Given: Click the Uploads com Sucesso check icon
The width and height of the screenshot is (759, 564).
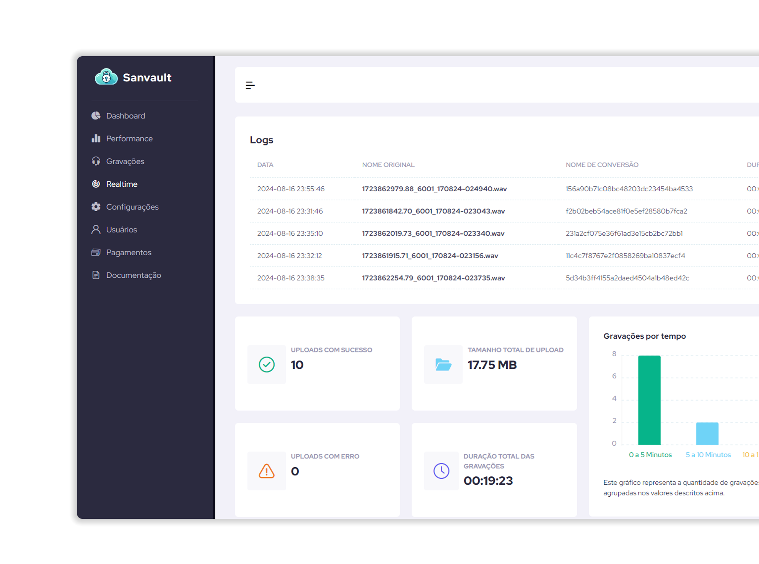Looking at the screenshot, I should 267,364.
